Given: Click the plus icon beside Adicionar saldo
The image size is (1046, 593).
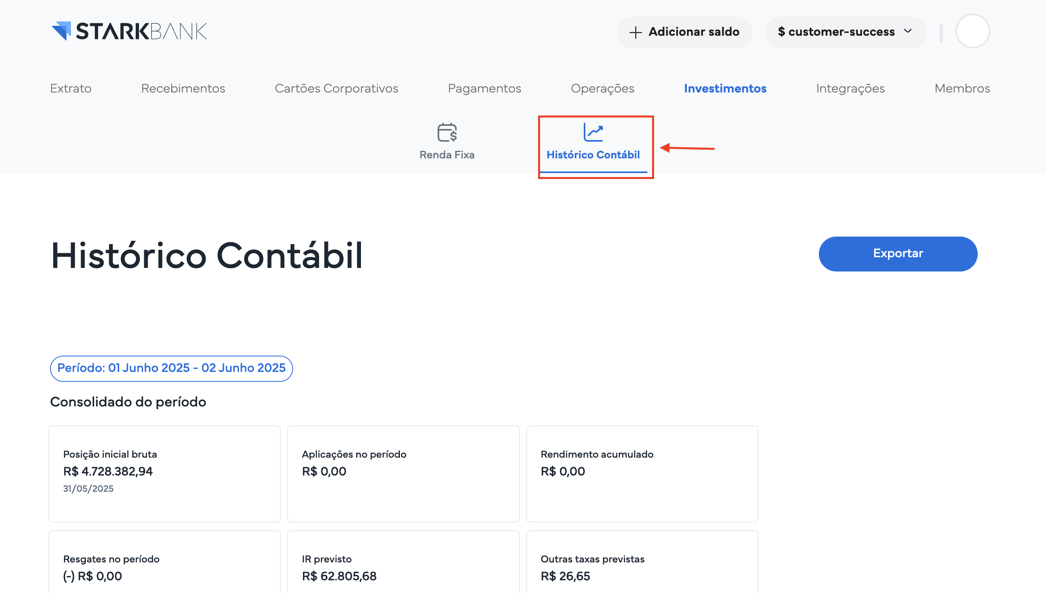Looking at the screenshot, I should [x=635, y=32].
